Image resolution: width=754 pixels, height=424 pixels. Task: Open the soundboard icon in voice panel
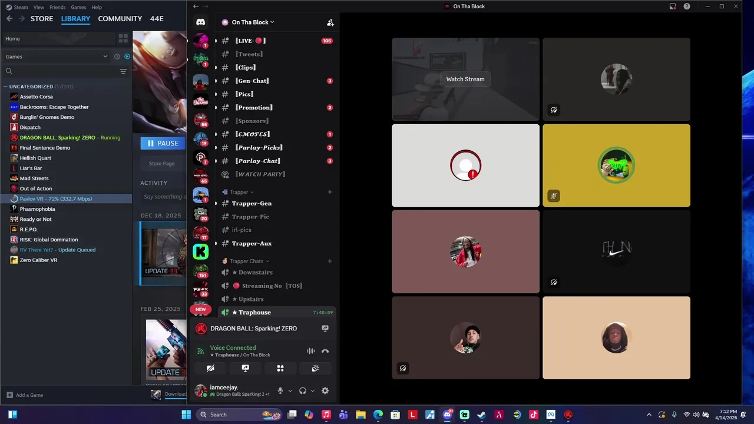point(315,368)
